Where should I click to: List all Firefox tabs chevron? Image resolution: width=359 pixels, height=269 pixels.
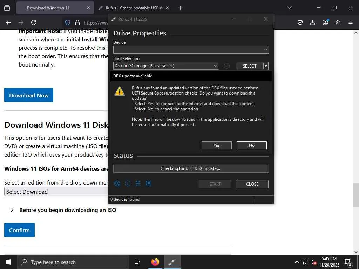click(x=290, y=8)
